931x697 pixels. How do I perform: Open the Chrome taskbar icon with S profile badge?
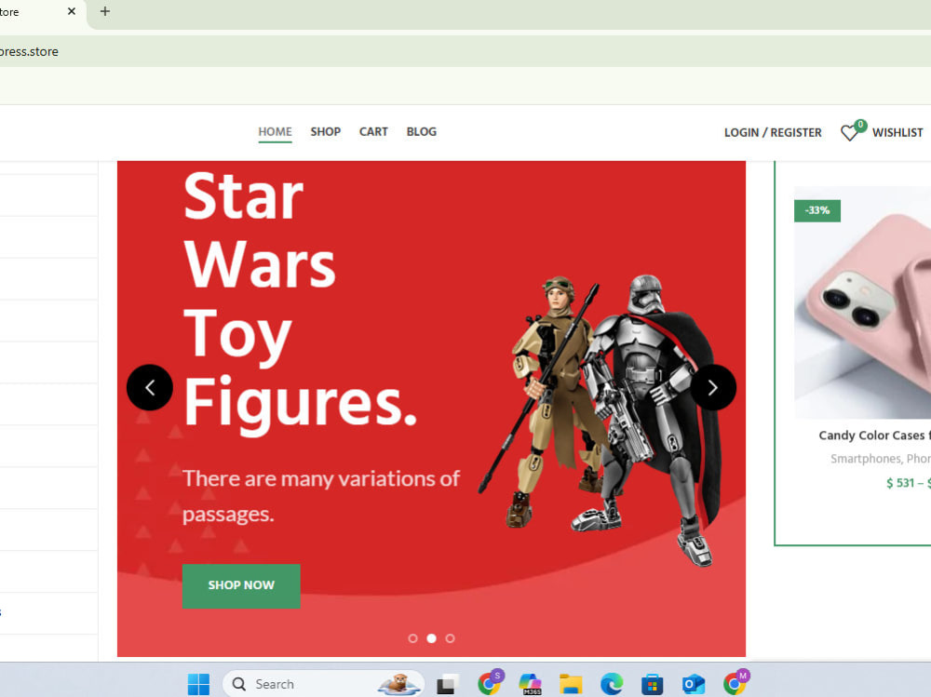point(490,683)
